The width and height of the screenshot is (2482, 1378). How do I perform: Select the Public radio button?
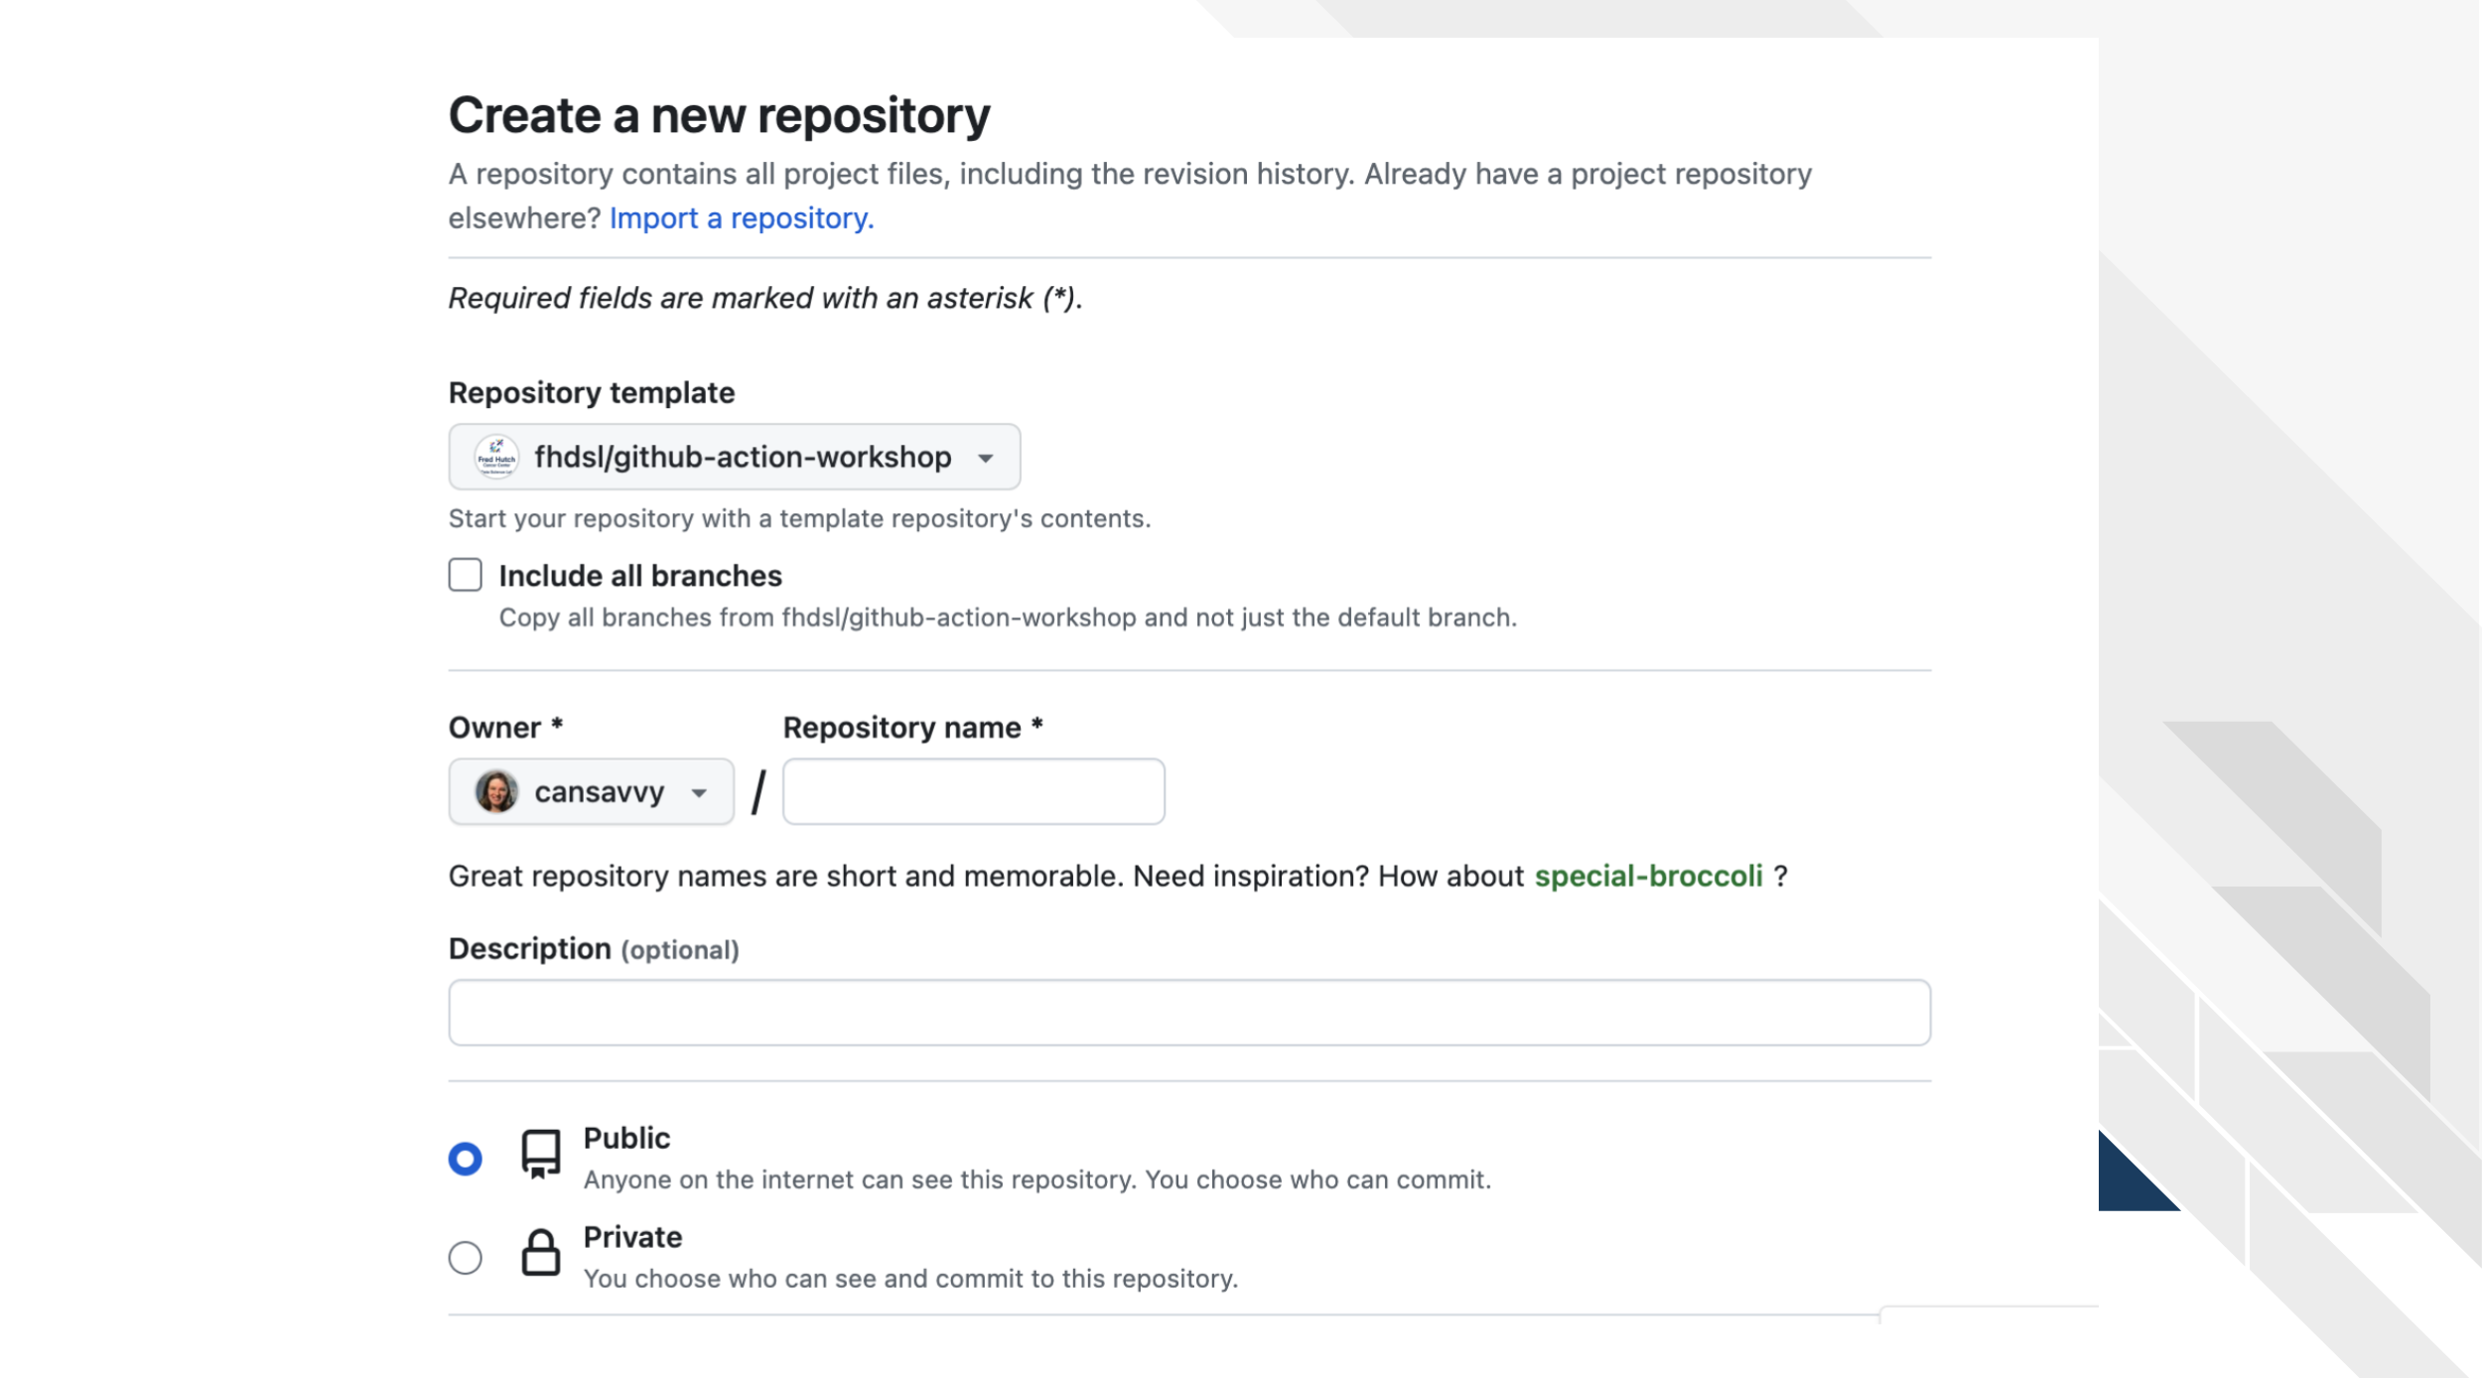click(x=465, y=1159)
